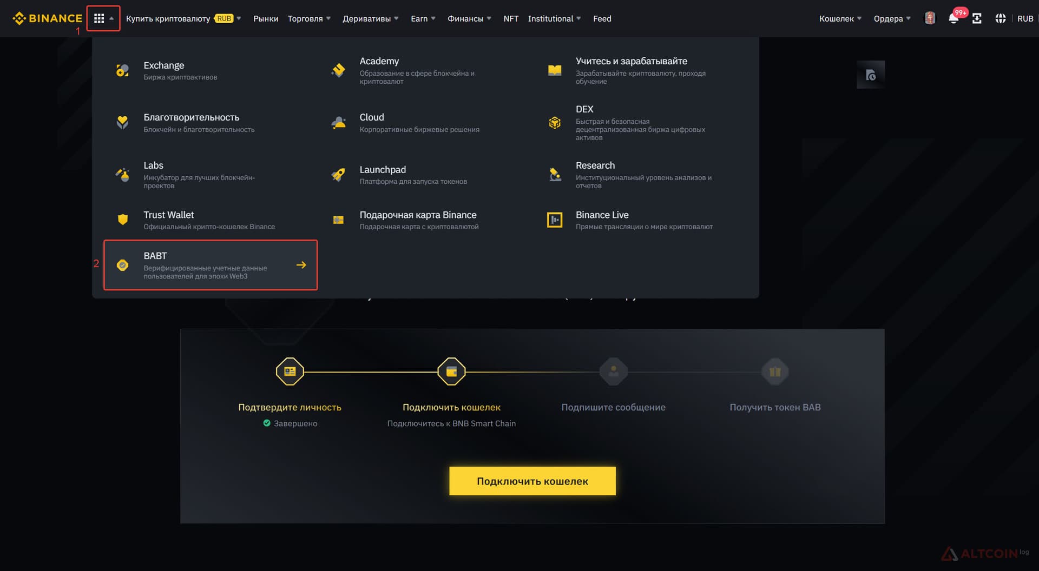Click the Research microscope icon
Viewport: 1039px width, 571px height.
coord(555,175)
